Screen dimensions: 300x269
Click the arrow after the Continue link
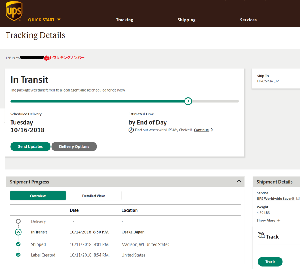[x=212, y=130]
